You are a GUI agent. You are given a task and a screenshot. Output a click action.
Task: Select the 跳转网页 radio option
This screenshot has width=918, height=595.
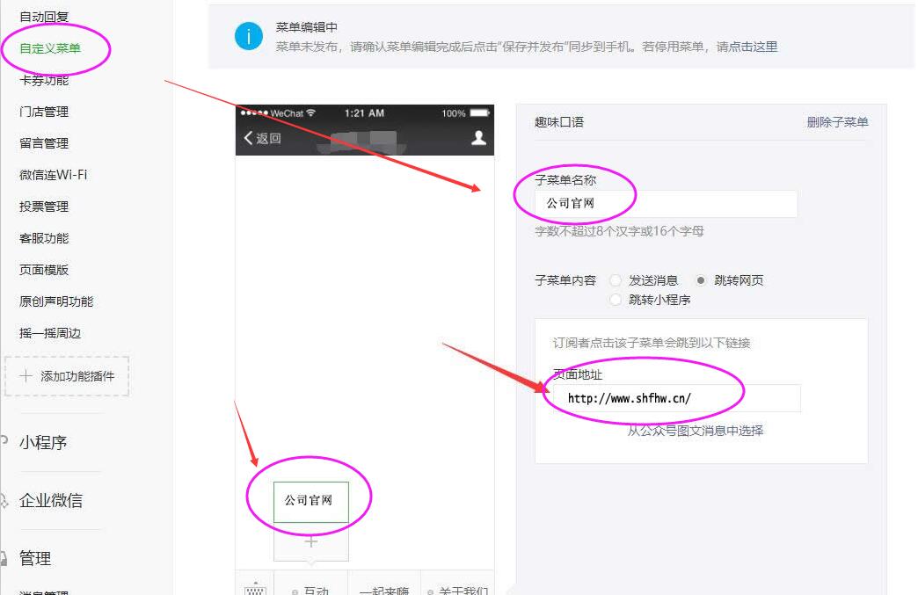701,280
